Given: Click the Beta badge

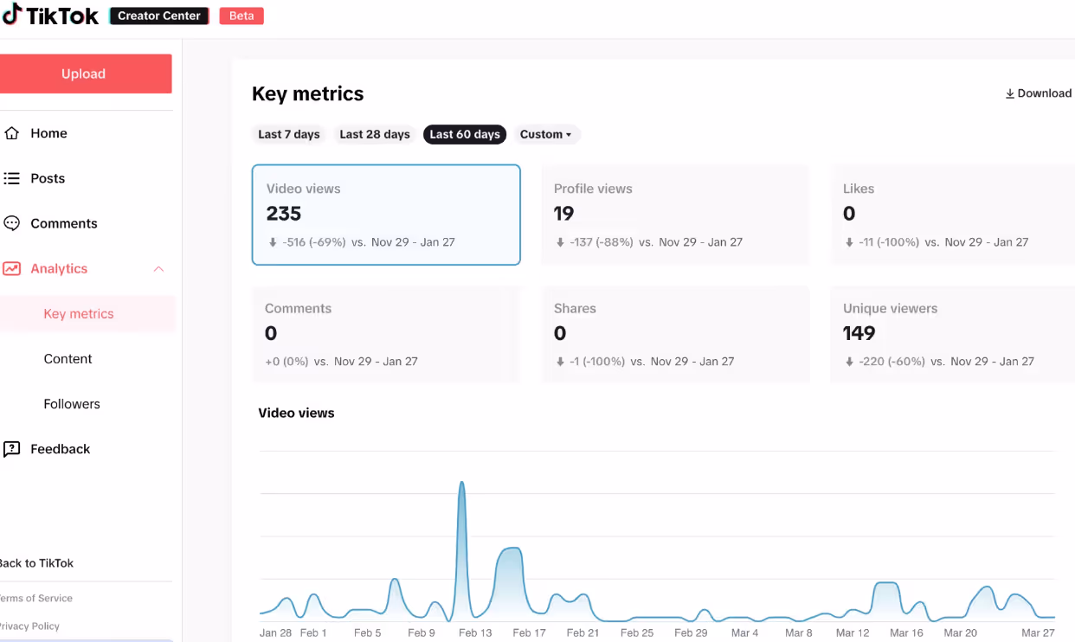Looking at the screenshot, I should (241, 16).
